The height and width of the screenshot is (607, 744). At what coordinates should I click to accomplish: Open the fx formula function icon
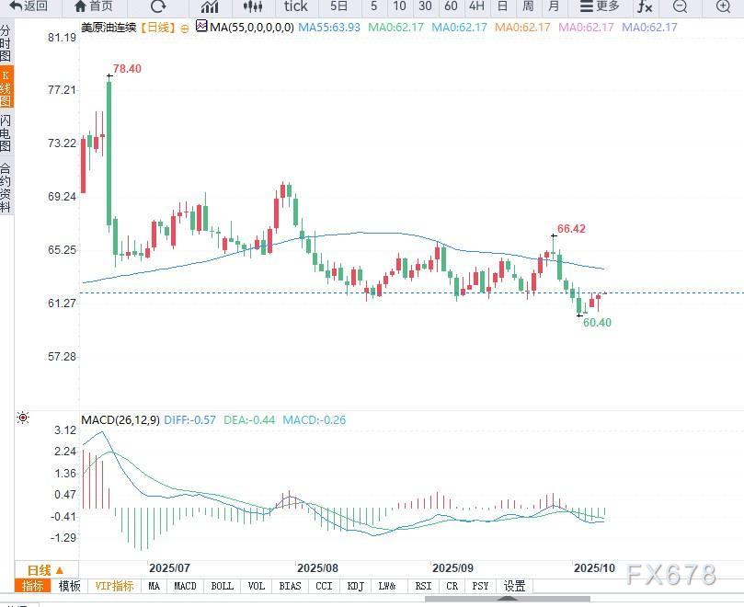pyautogui.click(x=644, y=7)
